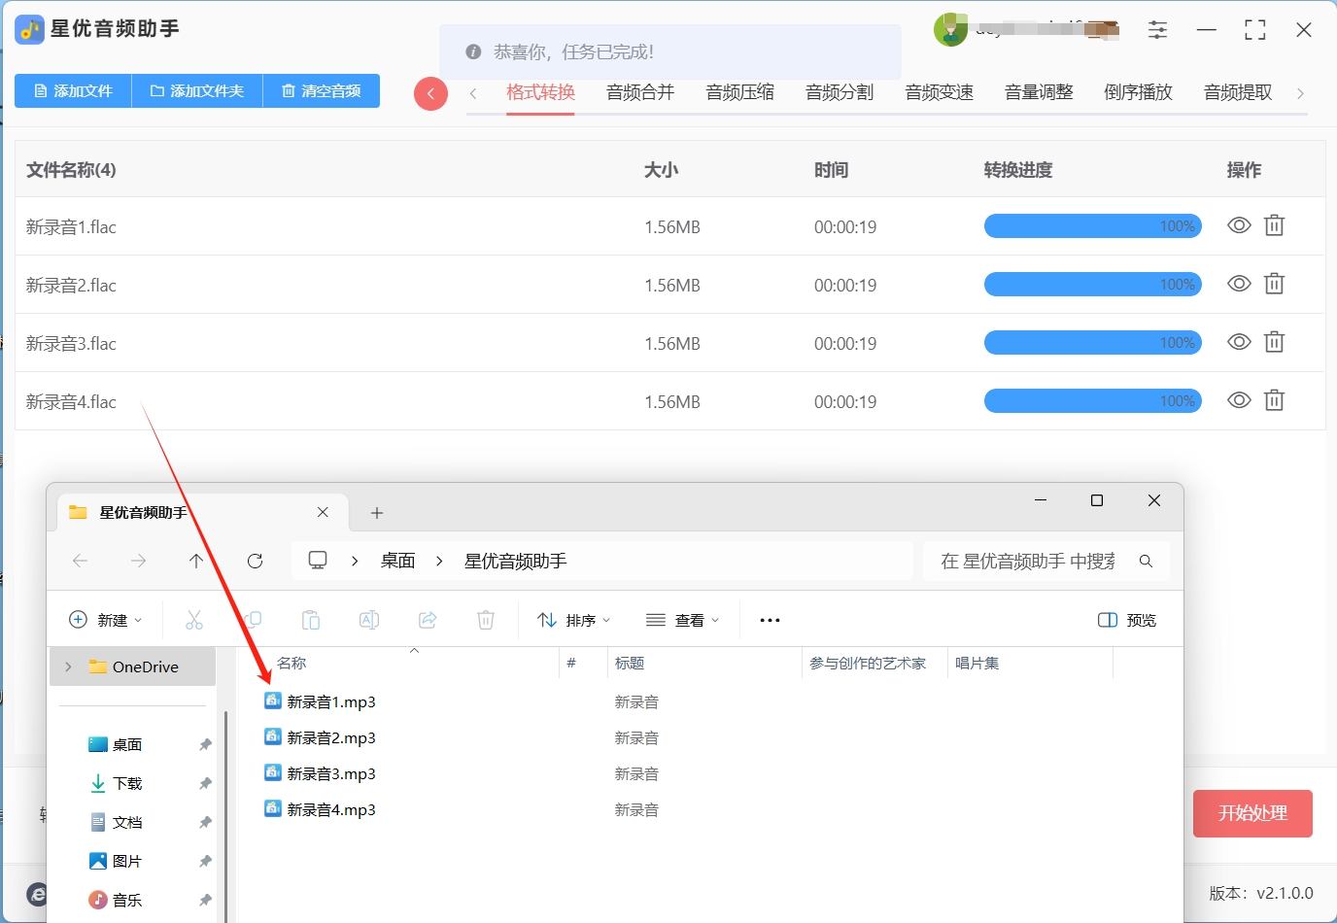Expand the breadcrumb chevron before 桌面
The height and width of the screenshot is (923, 1337).
click(x=355, y=561)
